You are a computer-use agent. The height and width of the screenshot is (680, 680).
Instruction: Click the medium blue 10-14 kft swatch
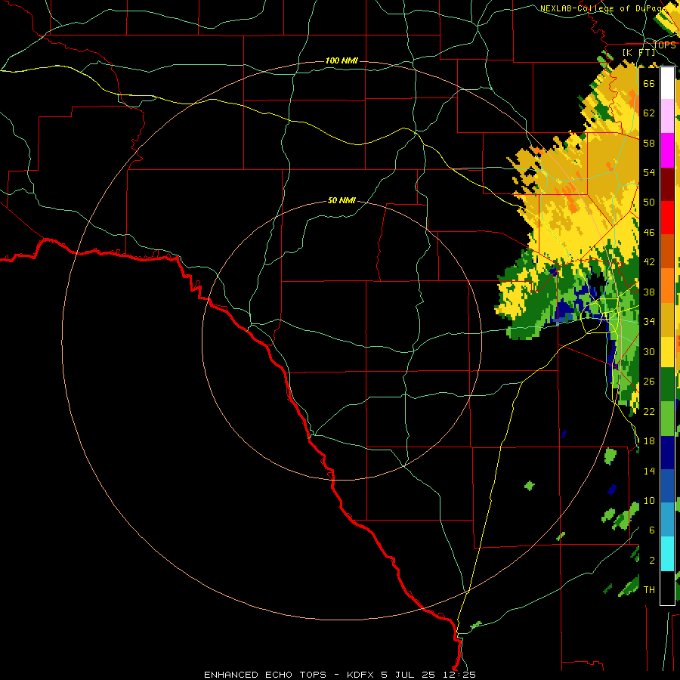point(667,486)
